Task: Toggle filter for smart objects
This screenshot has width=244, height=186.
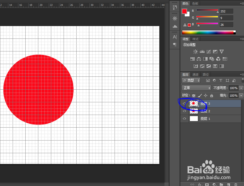Action: (x=234, y=80)
